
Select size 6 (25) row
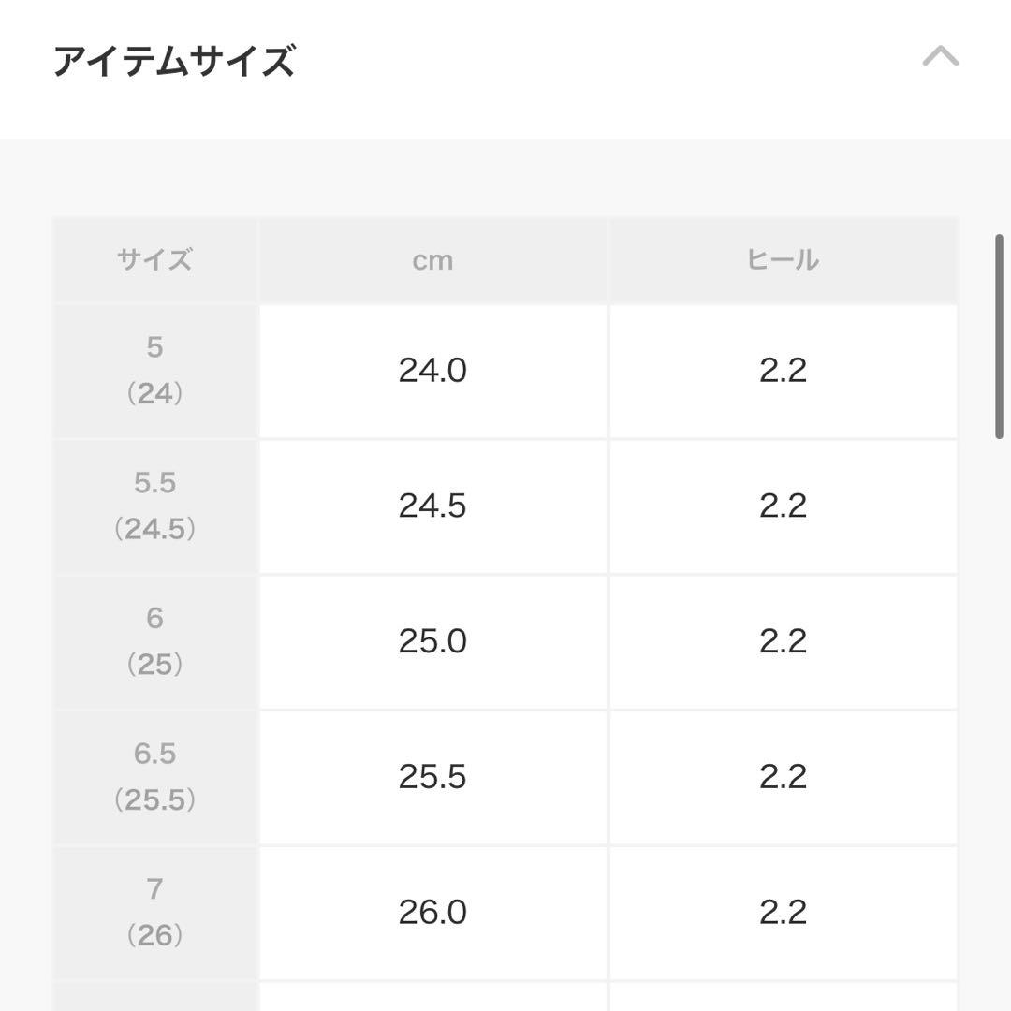154,640
